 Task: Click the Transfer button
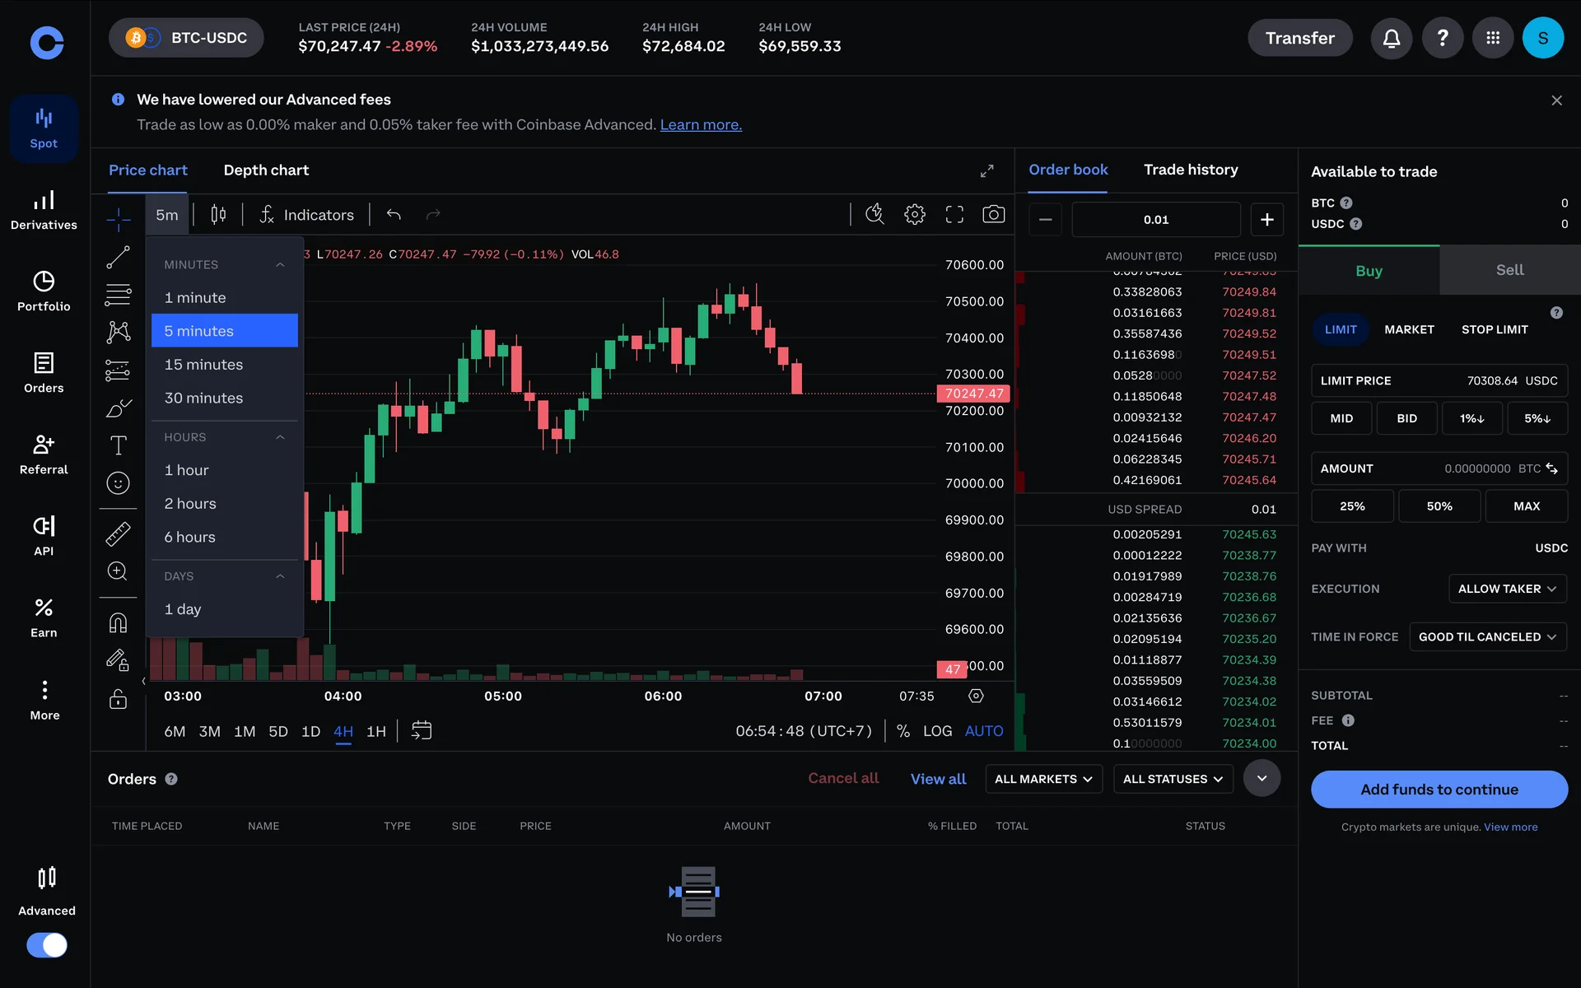(x=1299, y=38)
